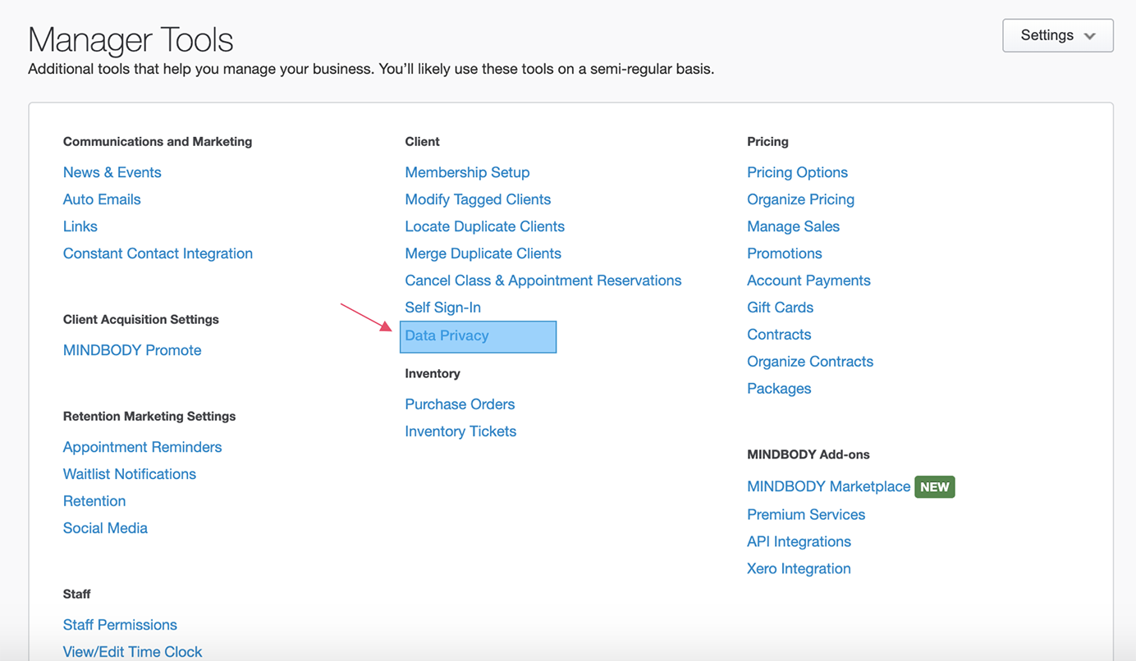Go to Gift Cards

[780, 308]
